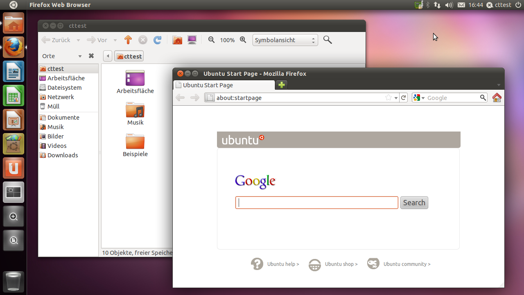Reload the folder in the file manager
This screenshot has height=295, width=524.
157,40
